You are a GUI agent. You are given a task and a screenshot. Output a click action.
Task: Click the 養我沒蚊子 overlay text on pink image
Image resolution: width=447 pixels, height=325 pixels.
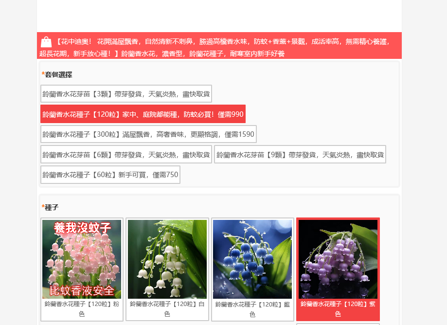point(82,228)
